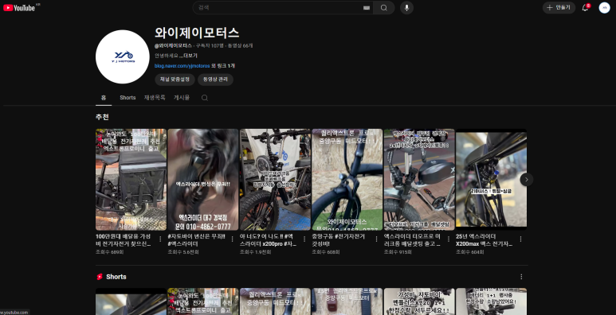Switch to the 재생목록 tab
The image size is (616, 315).
[155, 98]
